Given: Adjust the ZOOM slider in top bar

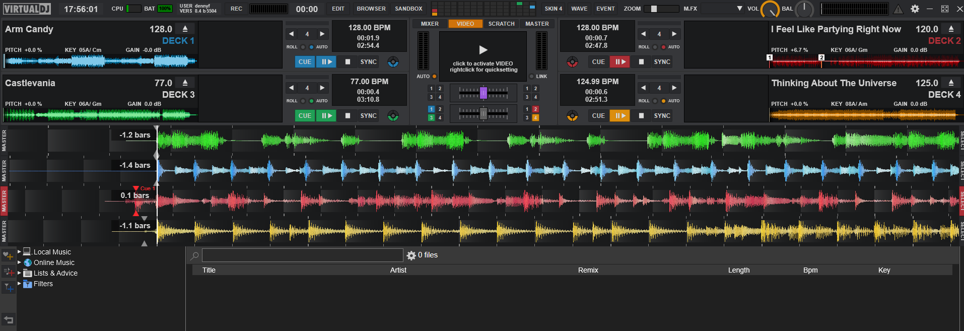Looking at the screenshot, I should click(x=661, y=9).
